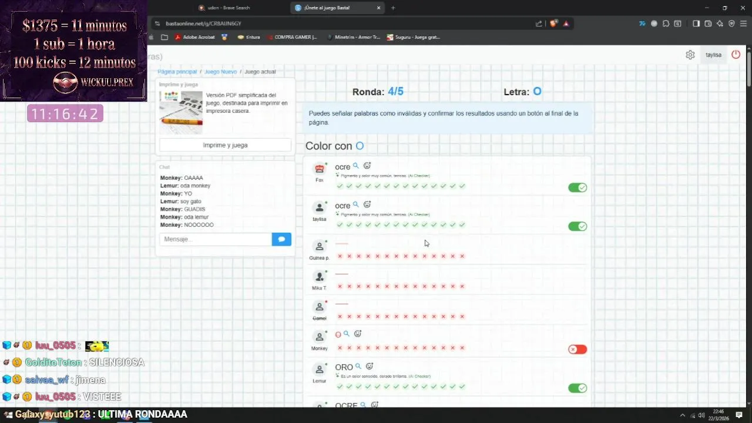Viewport: 752px width, 423px height.
Task: Click the Mensaje chat input field
Action: click(x=216, y=239)
